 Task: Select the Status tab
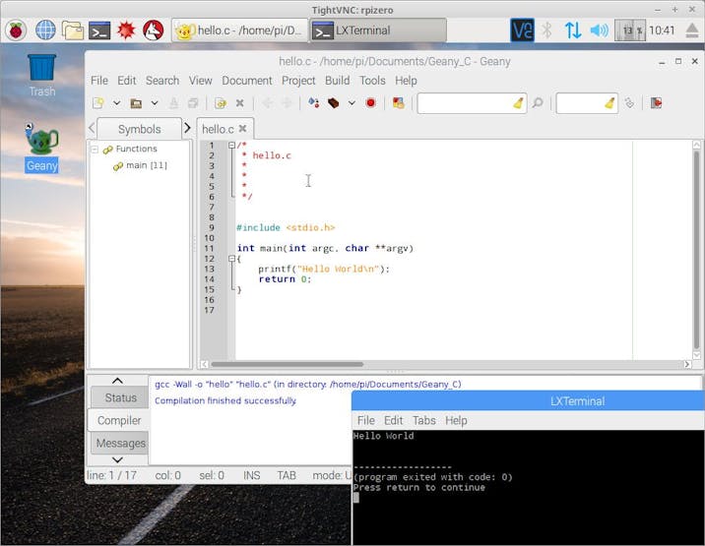click(x=120, y=397)
